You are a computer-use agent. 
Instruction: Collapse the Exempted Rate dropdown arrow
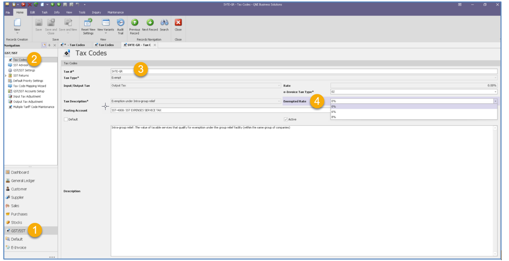[x=496, y=101]
